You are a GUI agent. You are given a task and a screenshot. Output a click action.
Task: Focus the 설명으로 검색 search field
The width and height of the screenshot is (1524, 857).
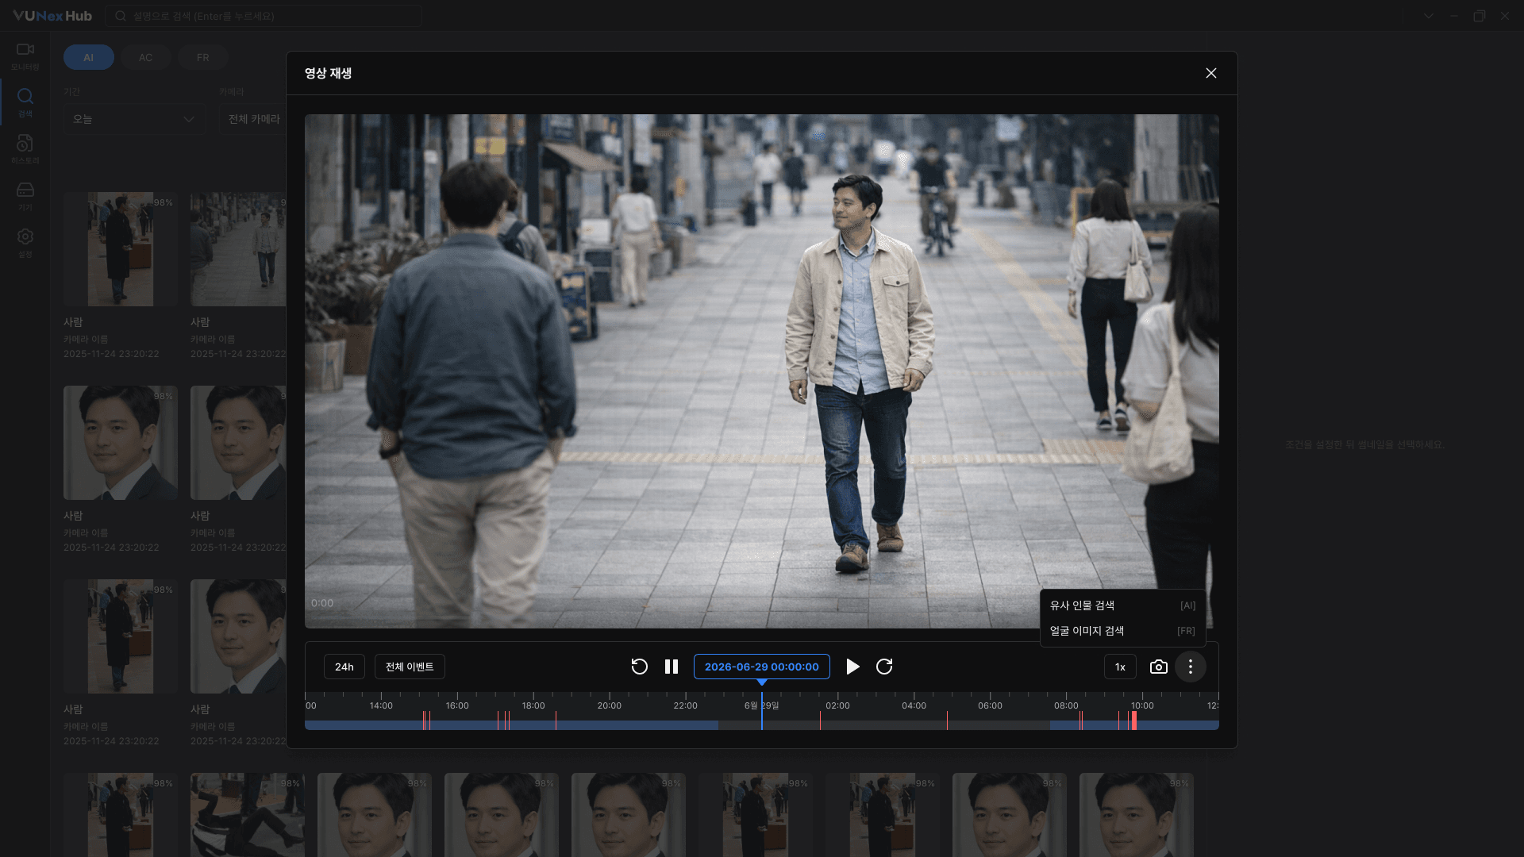264,16
